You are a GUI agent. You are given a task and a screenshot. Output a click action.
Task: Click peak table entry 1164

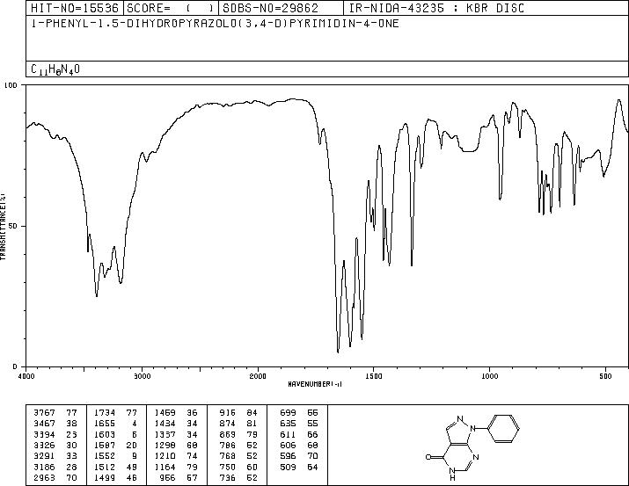(165, 467)
